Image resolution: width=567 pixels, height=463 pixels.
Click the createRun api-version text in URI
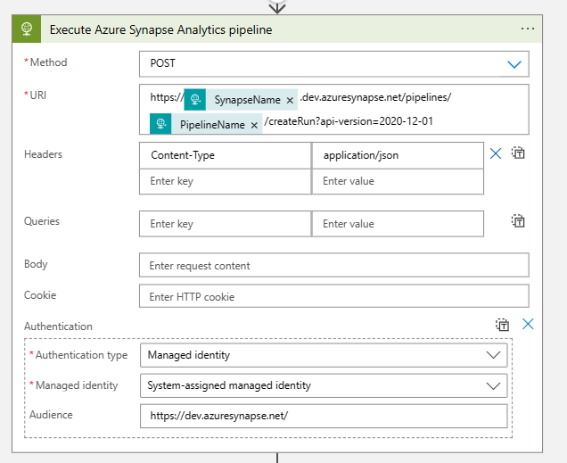pyautogui.click(x=349, y=121)
